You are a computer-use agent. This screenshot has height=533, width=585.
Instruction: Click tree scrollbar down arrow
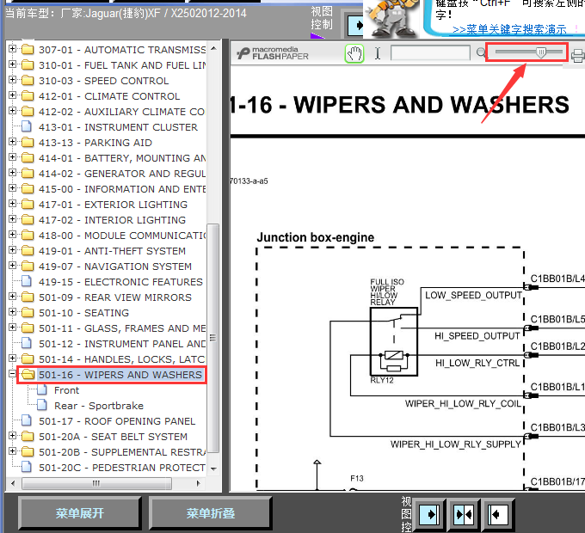point(213,469)
